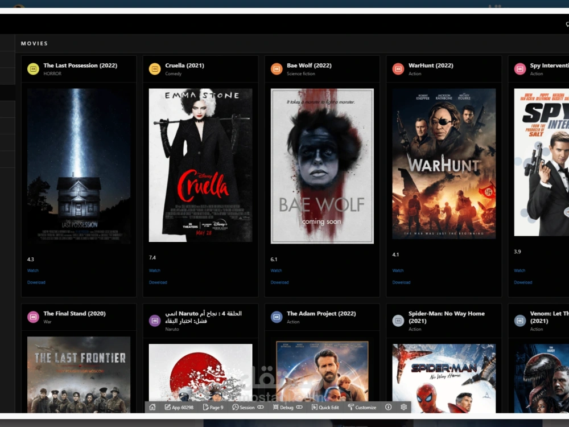The width and height of the screenshot is (569, 427).
Task: Click the Home icon in developer toolbar
Action: tap(152, 407)
